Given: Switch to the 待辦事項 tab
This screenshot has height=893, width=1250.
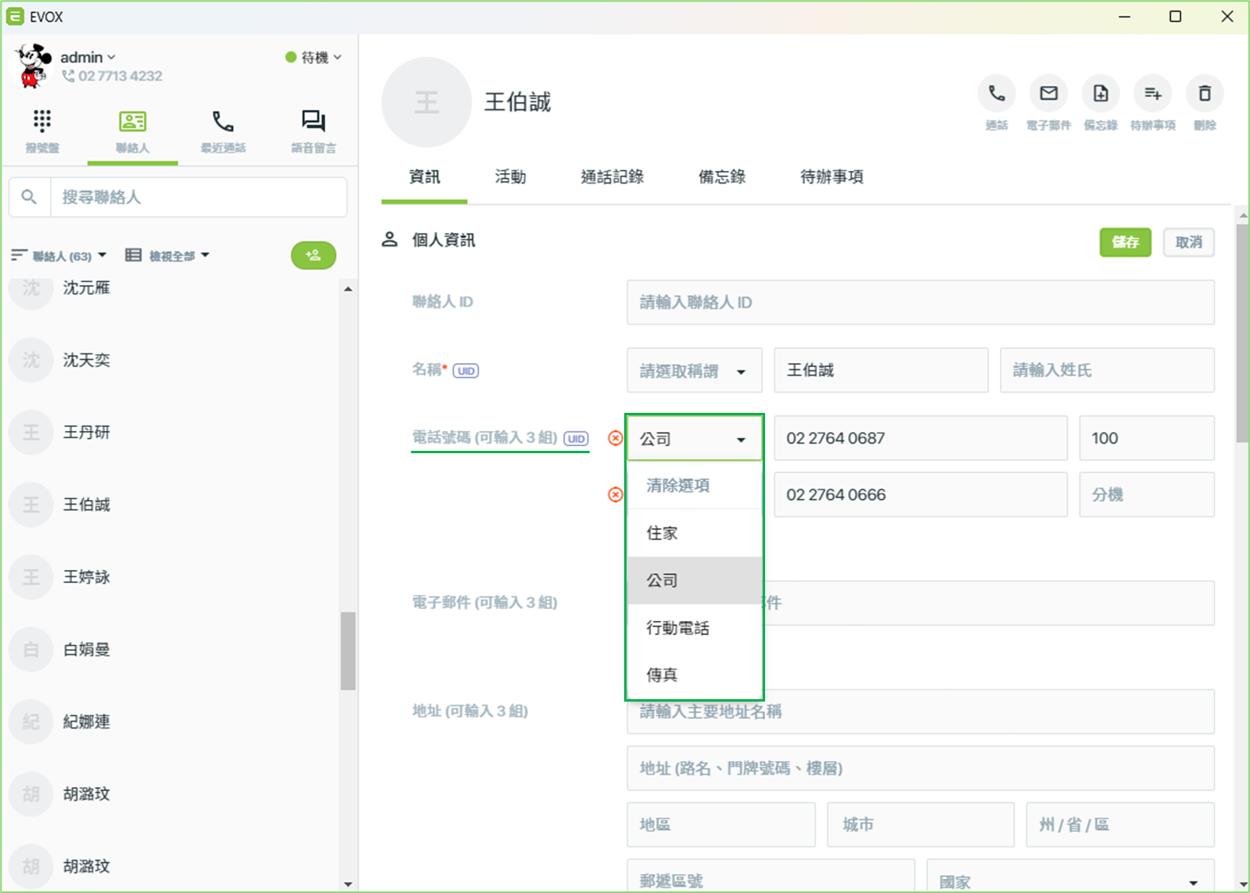Looking at the screenshot, I should pyautogui.click(x=831, y=177).
